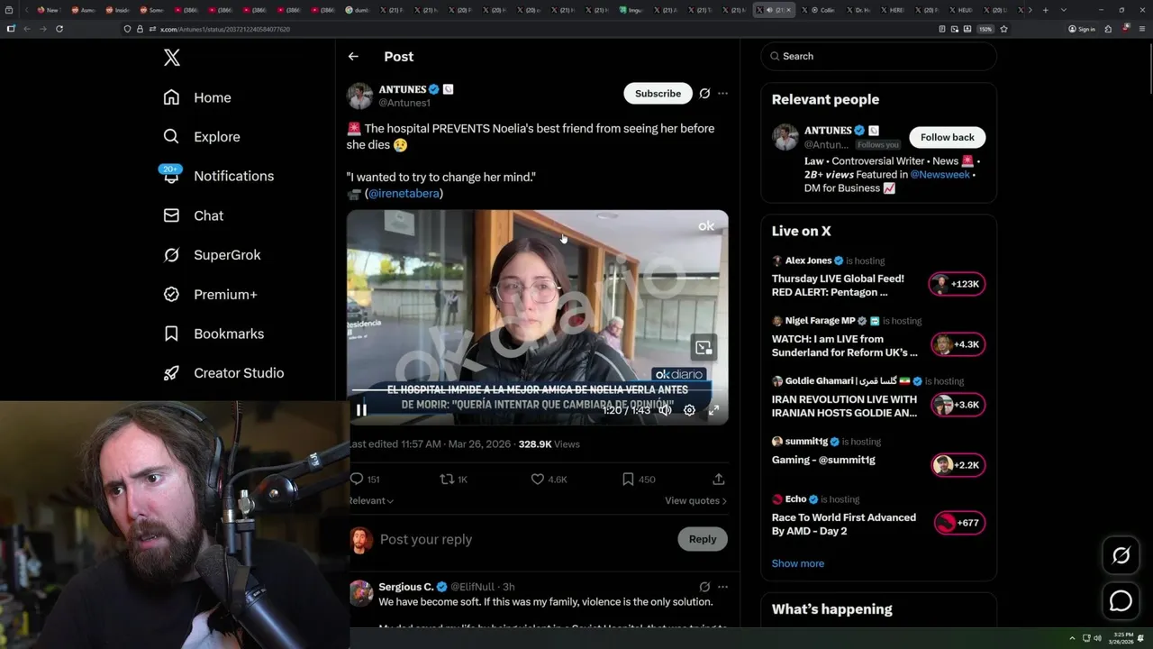
Task: Share the post via the share icon
Action: (719, 480)
